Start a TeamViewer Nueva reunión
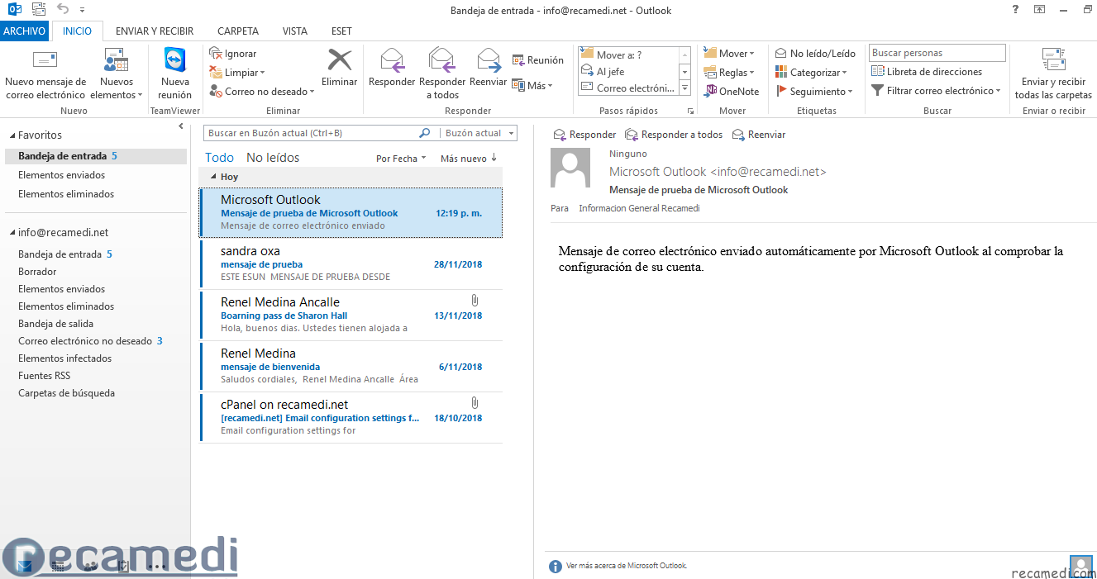 [175, 73]
